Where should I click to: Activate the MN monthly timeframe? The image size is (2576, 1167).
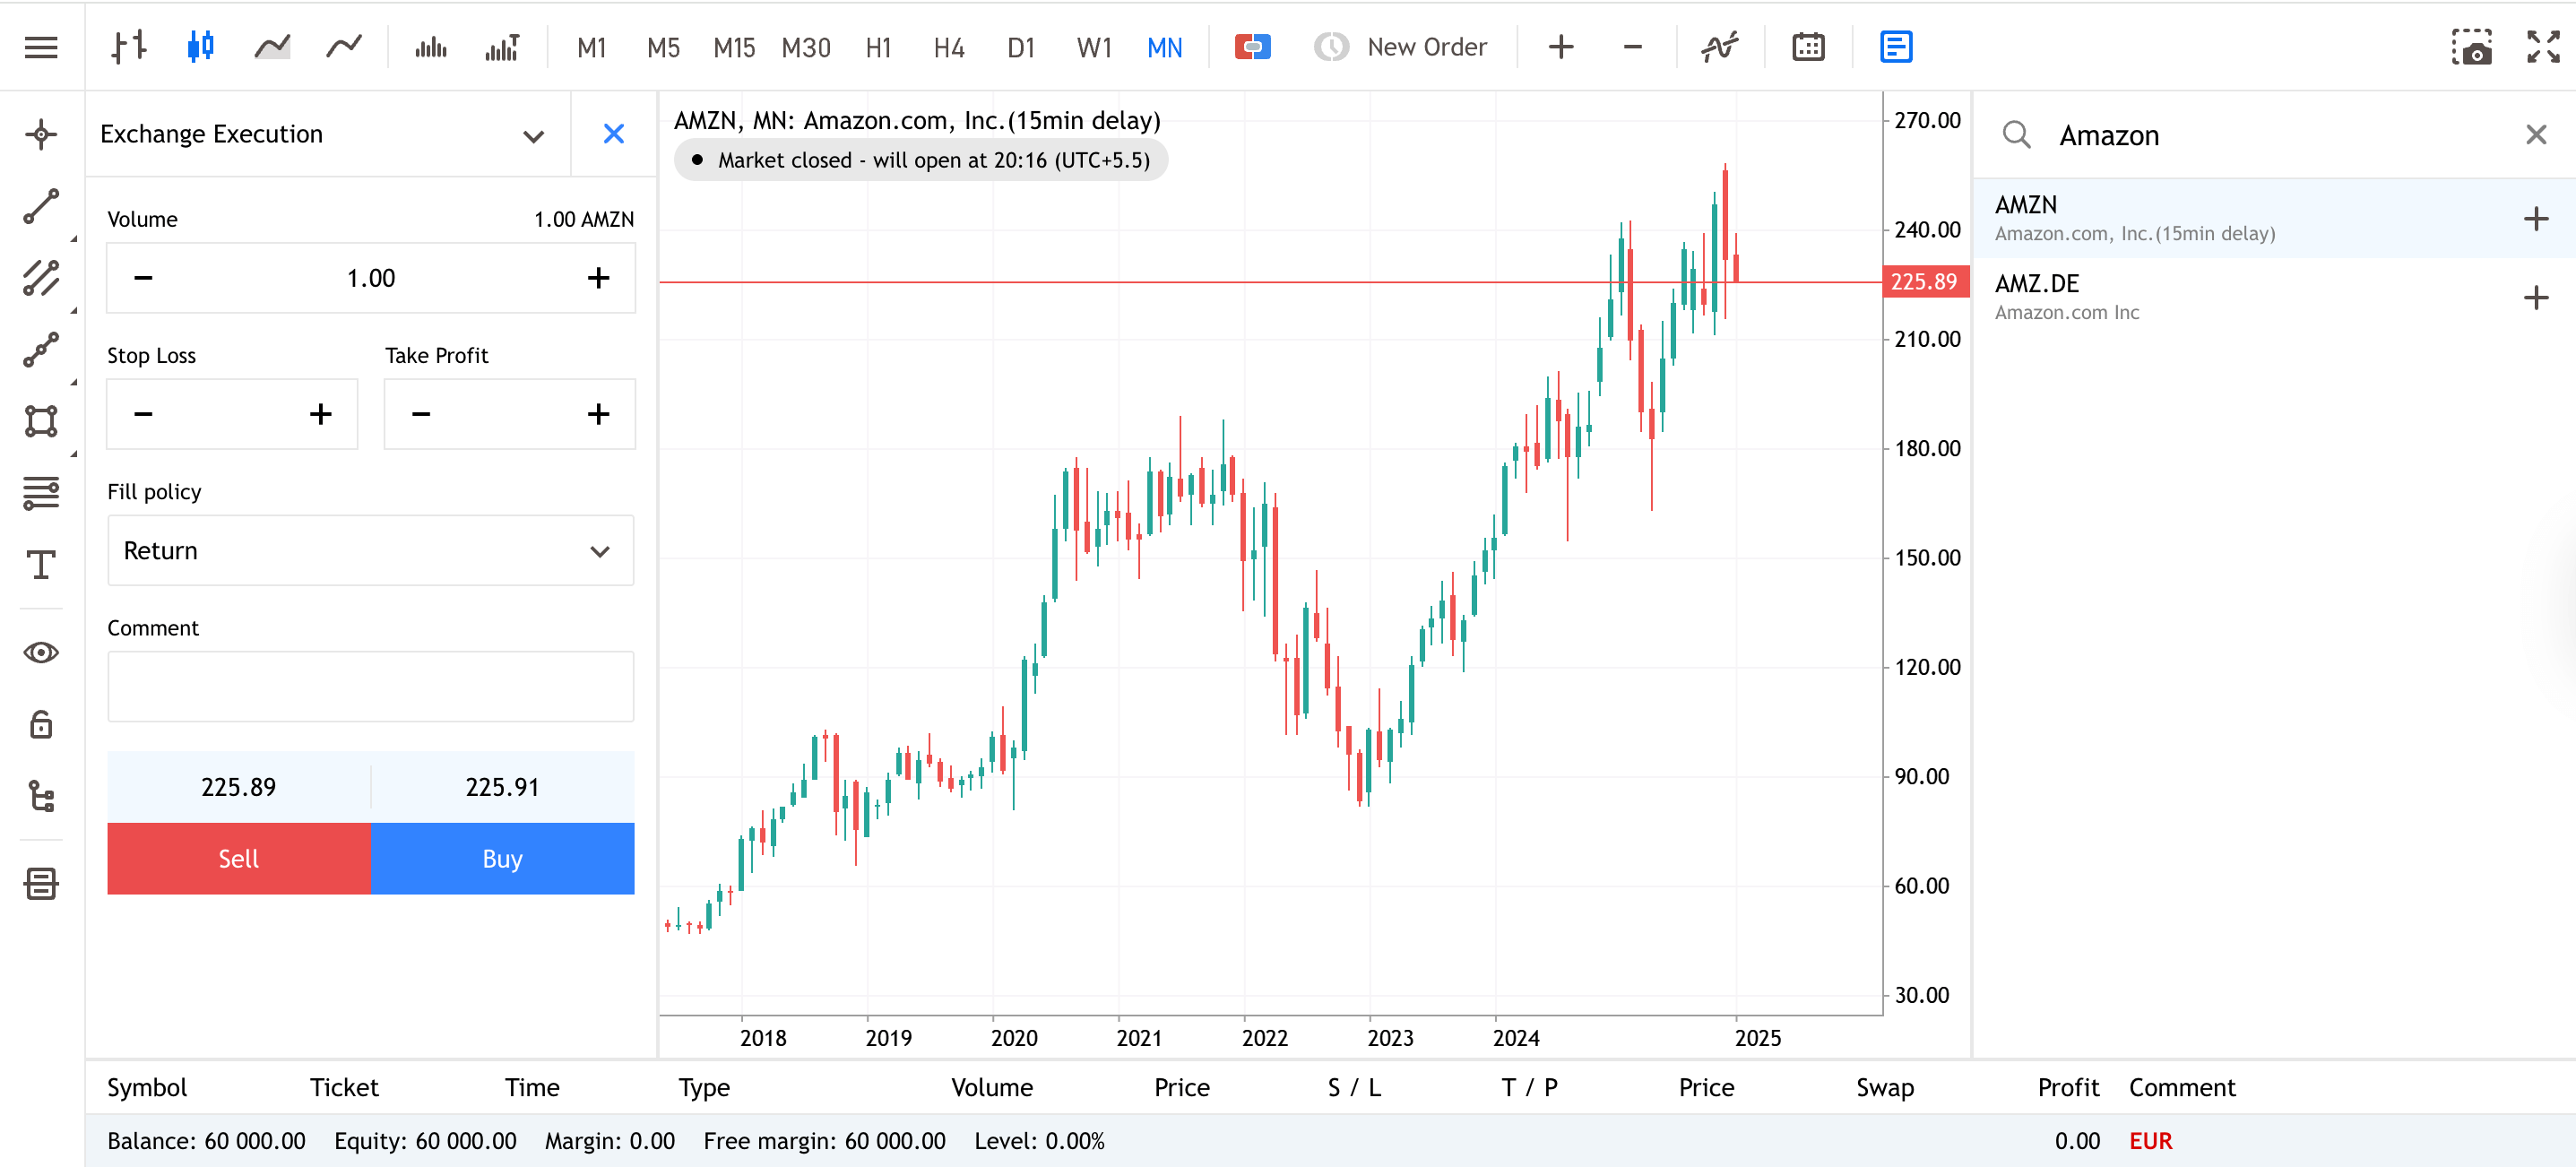[1163, 47]
